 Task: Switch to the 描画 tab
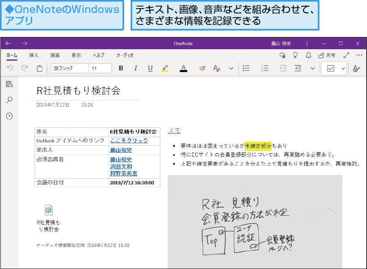pyautogui.click(x=55, y=55)
